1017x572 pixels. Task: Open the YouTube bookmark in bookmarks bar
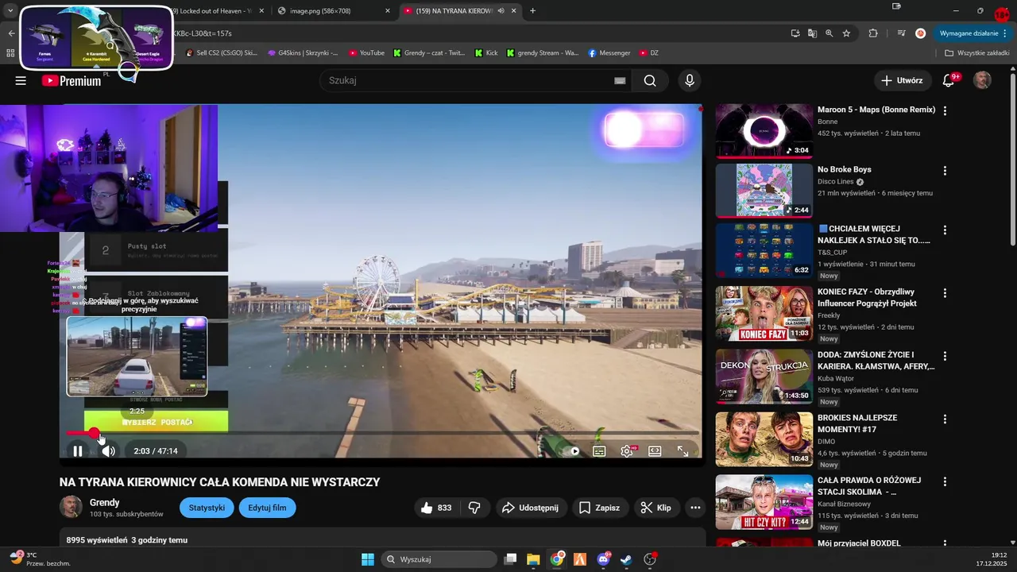point(366,53)
